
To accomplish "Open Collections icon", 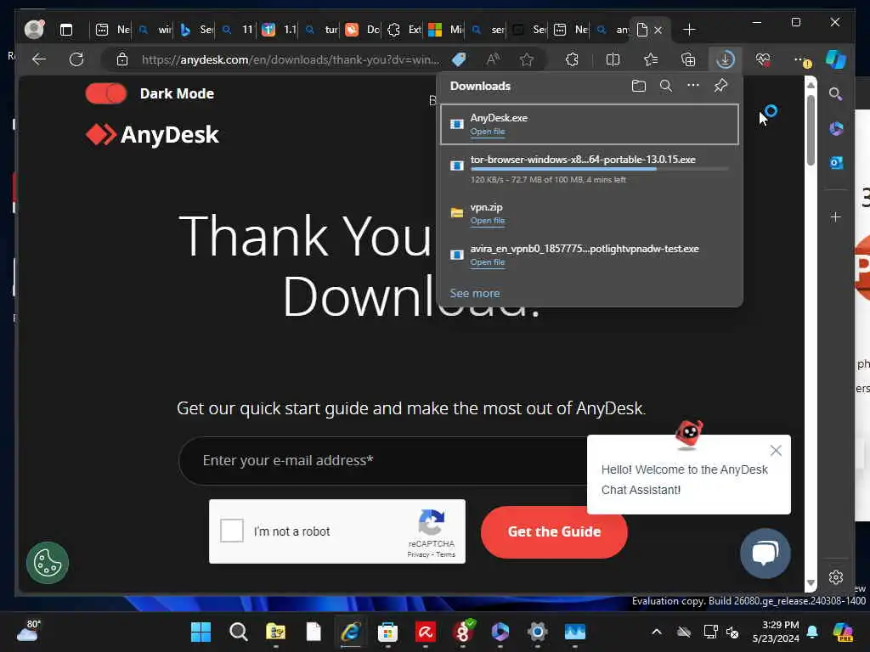I will tap(688, 59).
